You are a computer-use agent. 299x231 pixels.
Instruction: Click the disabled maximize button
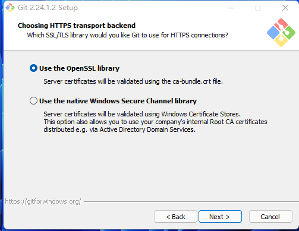coord(258,8)
